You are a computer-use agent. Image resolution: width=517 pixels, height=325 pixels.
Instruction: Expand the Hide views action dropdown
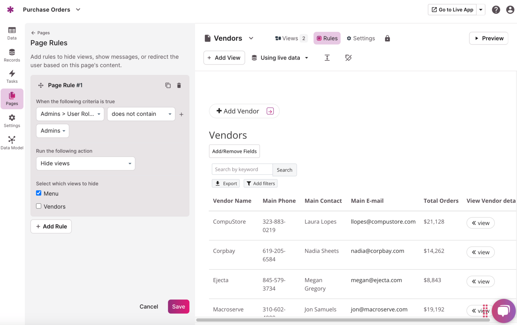click(85, 164)
